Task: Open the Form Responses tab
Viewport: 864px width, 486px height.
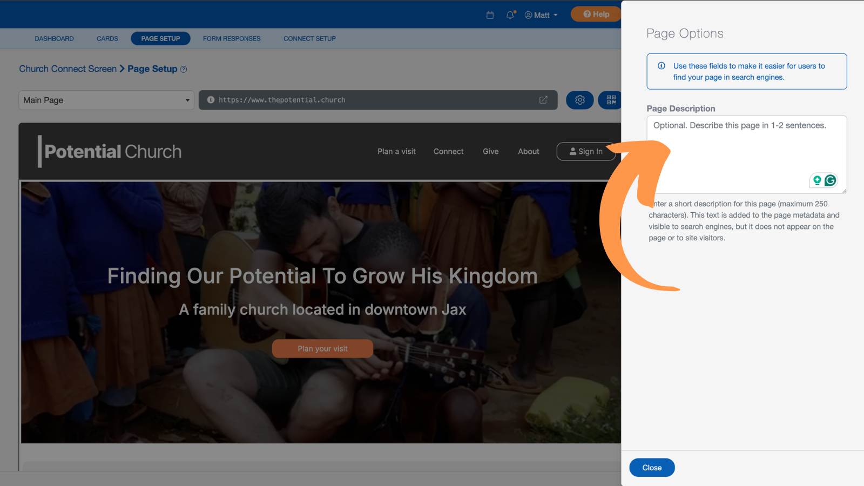Action: coord(232,39)
